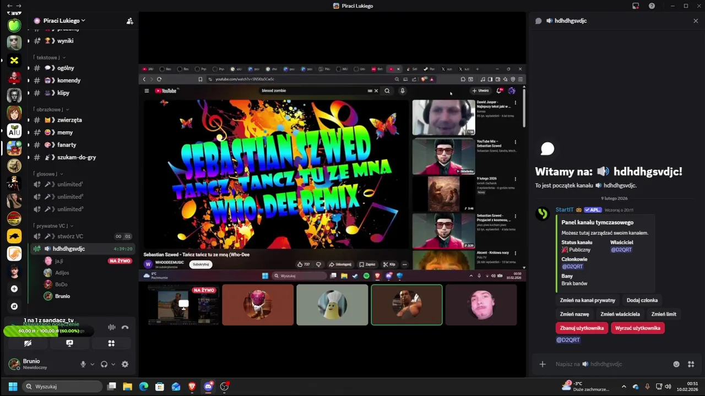This screenshot has width=705, height=396.
Task: Close the voice channel chat panel
Action: [696, 21]
